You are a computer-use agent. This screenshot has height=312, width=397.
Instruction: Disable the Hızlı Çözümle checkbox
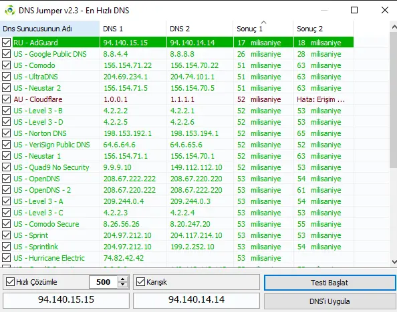[10, 282]
